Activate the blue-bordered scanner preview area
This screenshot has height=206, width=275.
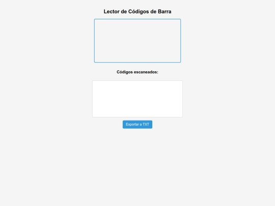pyautogui.click(x=137, y=41)
